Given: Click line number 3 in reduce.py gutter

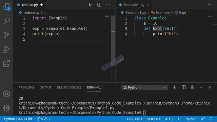Looking at the screenshot, I should coord(24,29).
